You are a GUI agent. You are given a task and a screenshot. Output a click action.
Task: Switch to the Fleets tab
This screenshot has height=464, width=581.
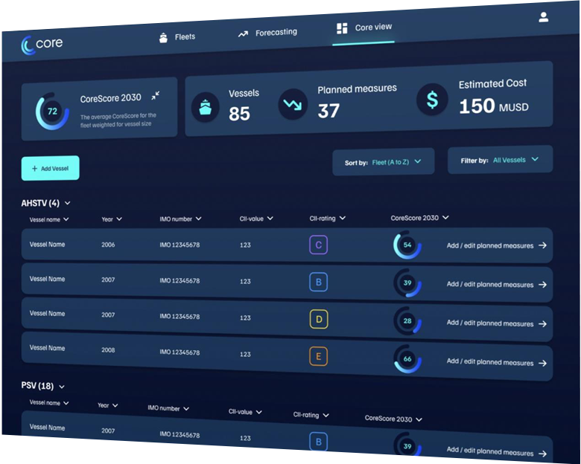click(177, 37)
